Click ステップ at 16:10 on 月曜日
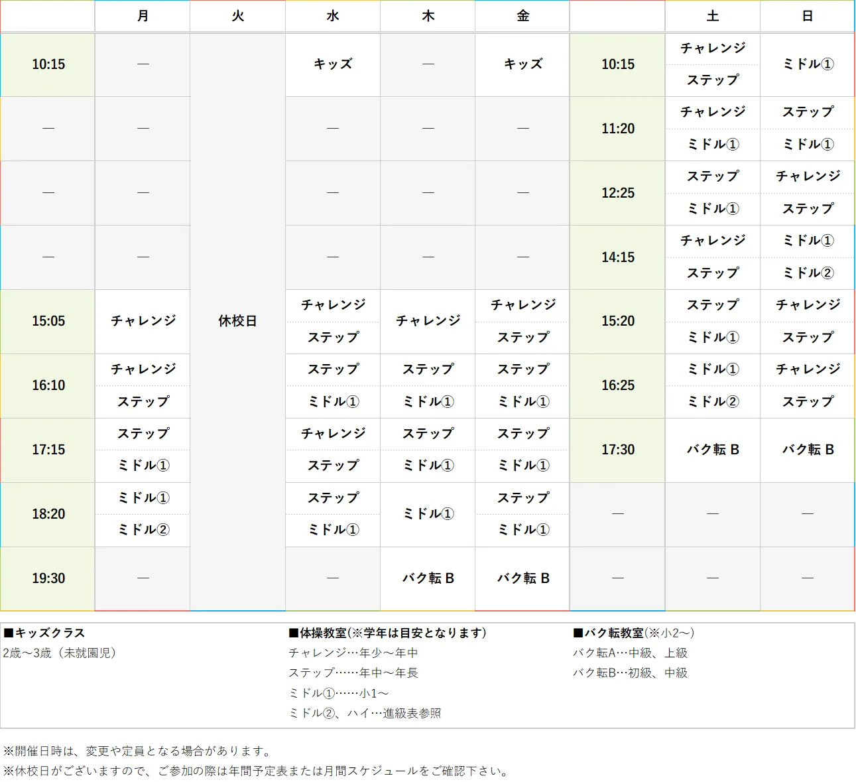 tap(143, 401)
